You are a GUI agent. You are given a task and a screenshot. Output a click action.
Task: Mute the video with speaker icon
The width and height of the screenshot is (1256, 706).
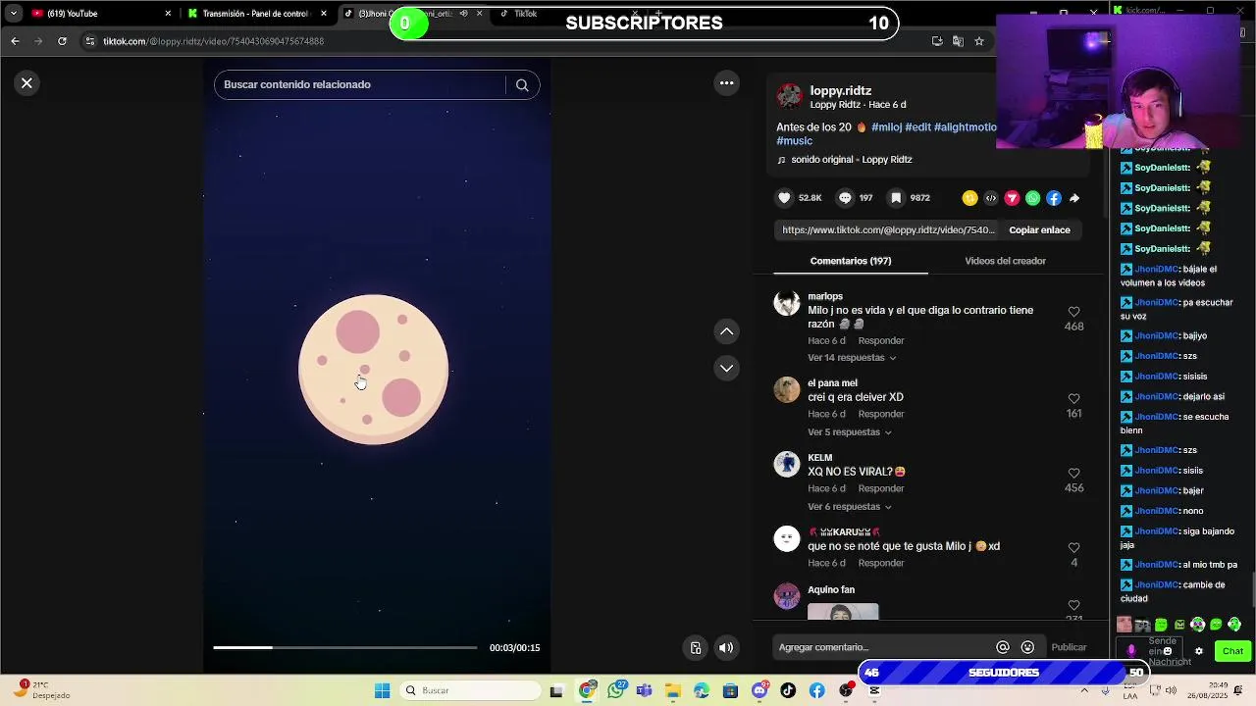coord(726,647)
